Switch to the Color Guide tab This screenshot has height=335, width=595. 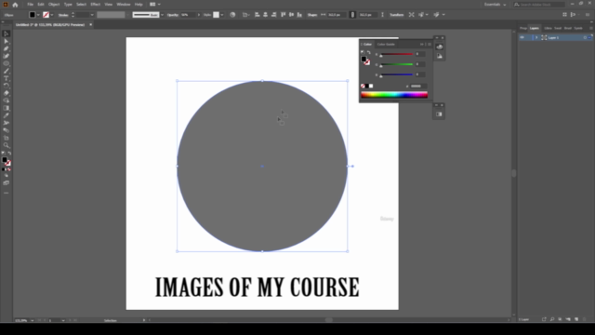[386, 45]
